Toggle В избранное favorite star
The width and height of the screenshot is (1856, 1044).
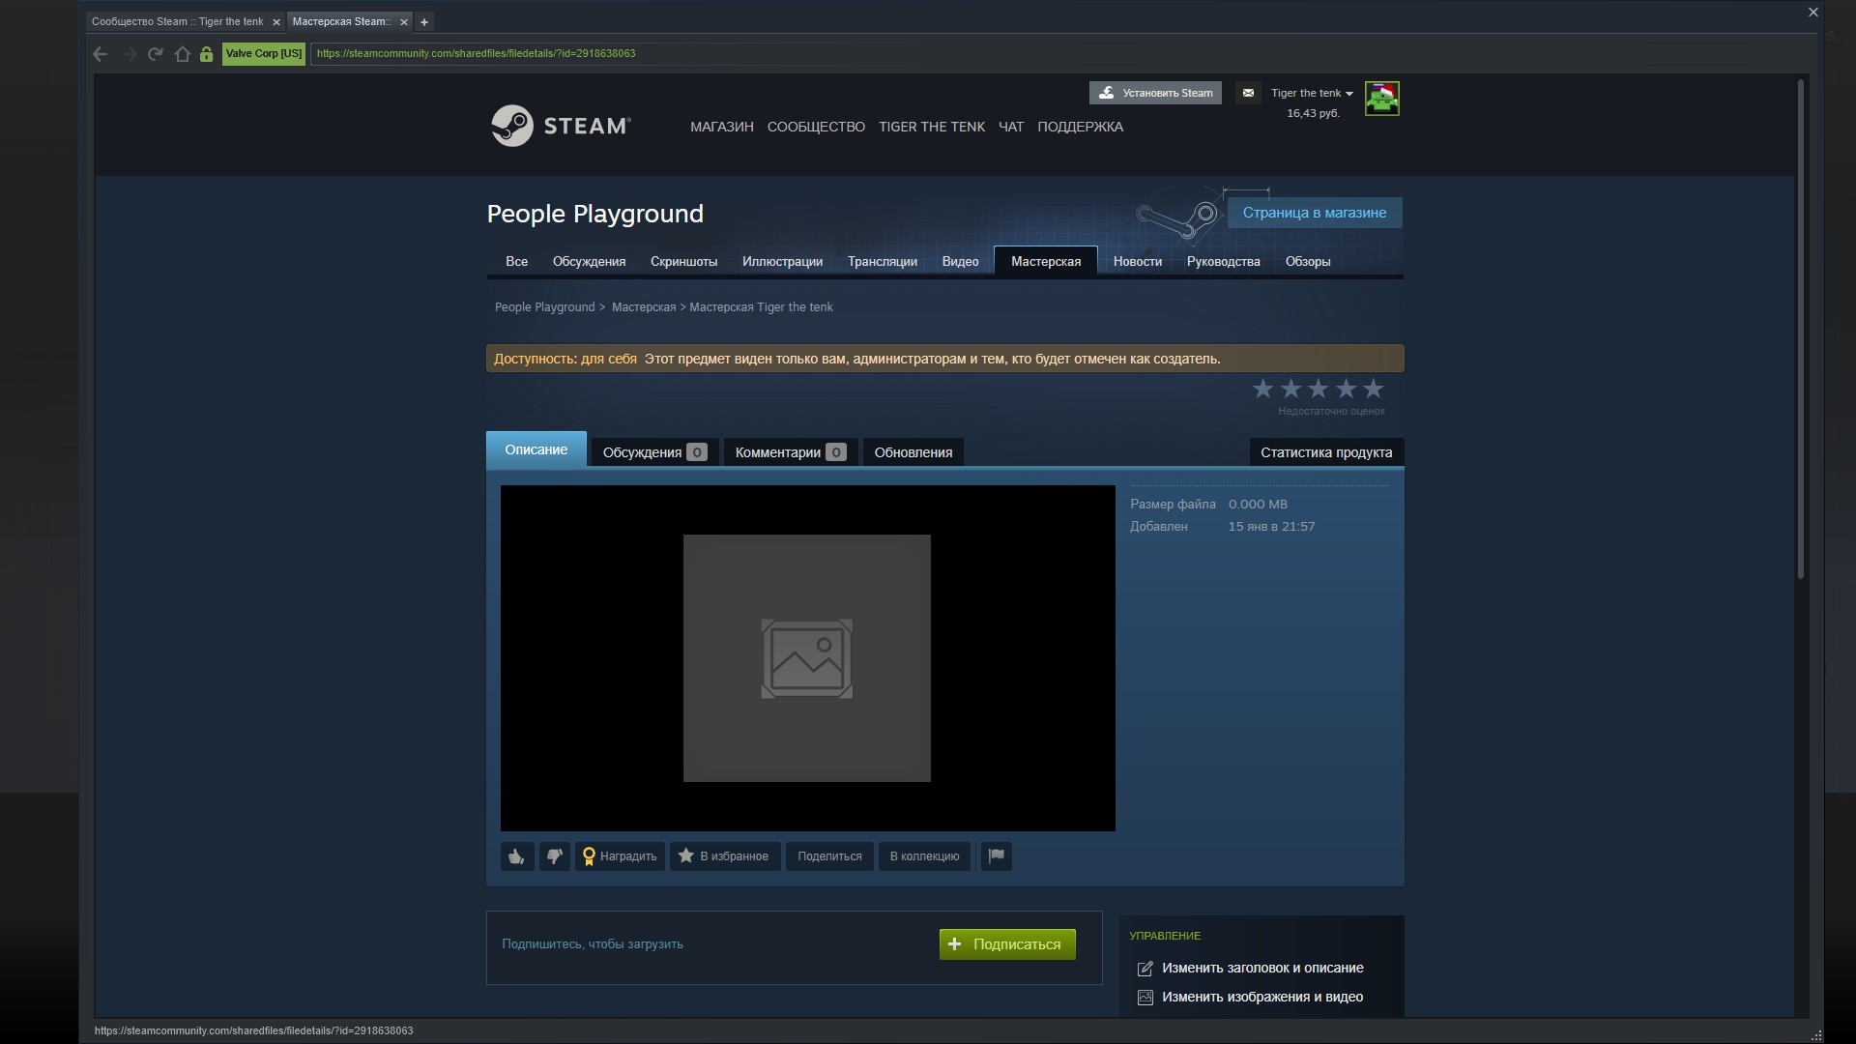click(686, 856)
